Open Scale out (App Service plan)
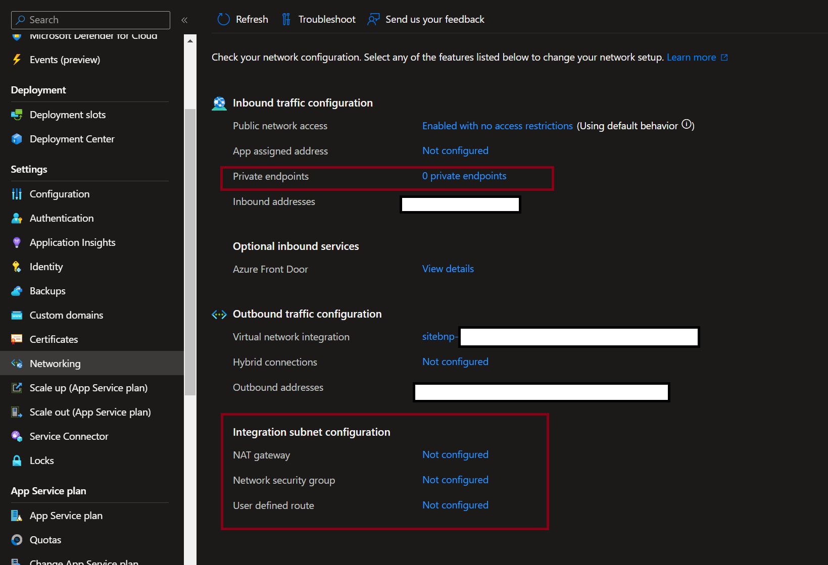Image resolution: width=828 pixels, height=565 pixels. (90, 412)
